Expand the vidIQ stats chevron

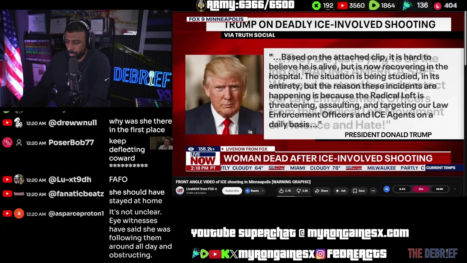[x=455, y=189]
